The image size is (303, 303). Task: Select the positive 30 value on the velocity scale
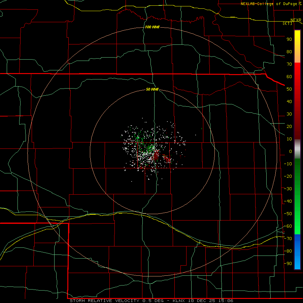289,114
